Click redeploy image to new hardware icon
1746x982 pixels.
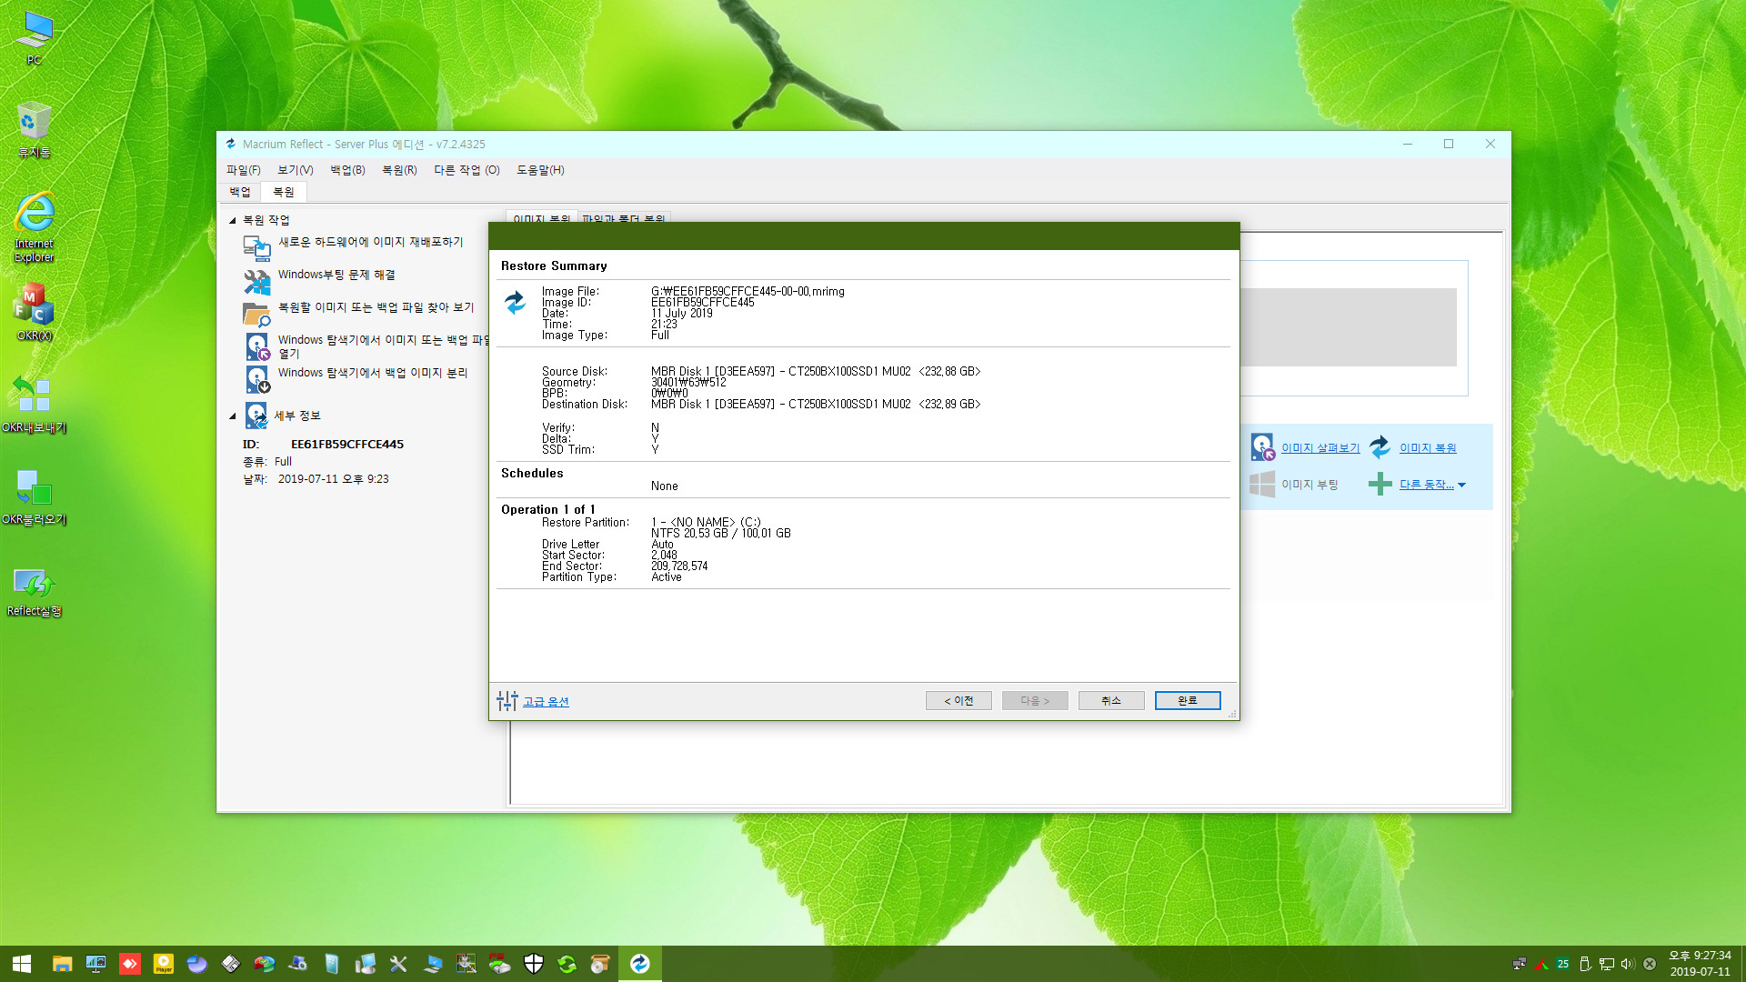click(x=256, y=248)
